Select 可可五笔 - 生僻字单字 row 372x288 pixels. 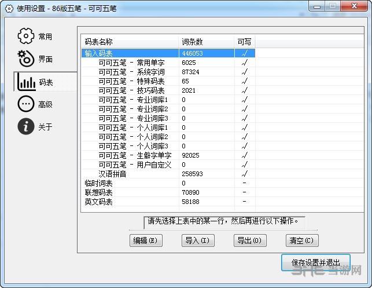[168, 155]
